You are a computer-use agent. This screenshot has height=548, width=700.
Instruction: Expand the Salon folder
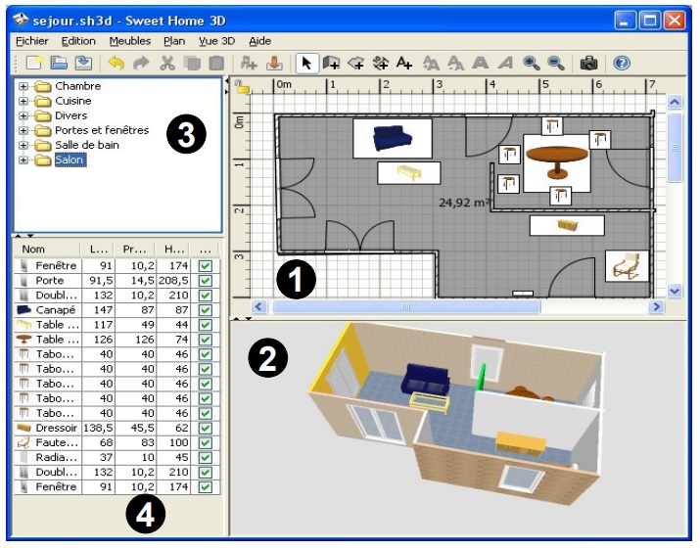(23, 160)
